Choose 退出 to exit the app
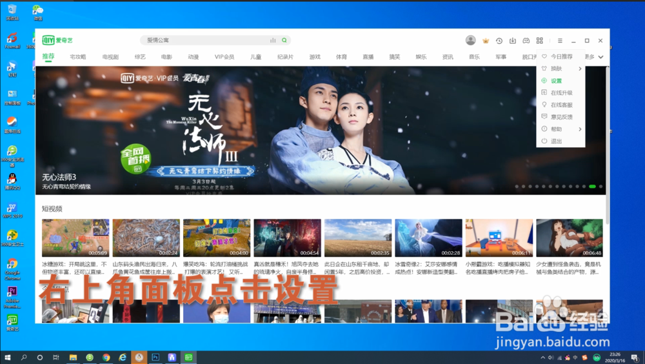 point(561,141)
